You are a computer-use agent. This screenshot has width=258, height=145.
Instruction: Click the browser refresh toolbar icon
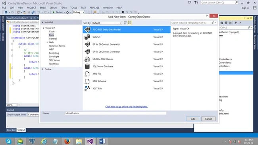(x=67, y=12)
